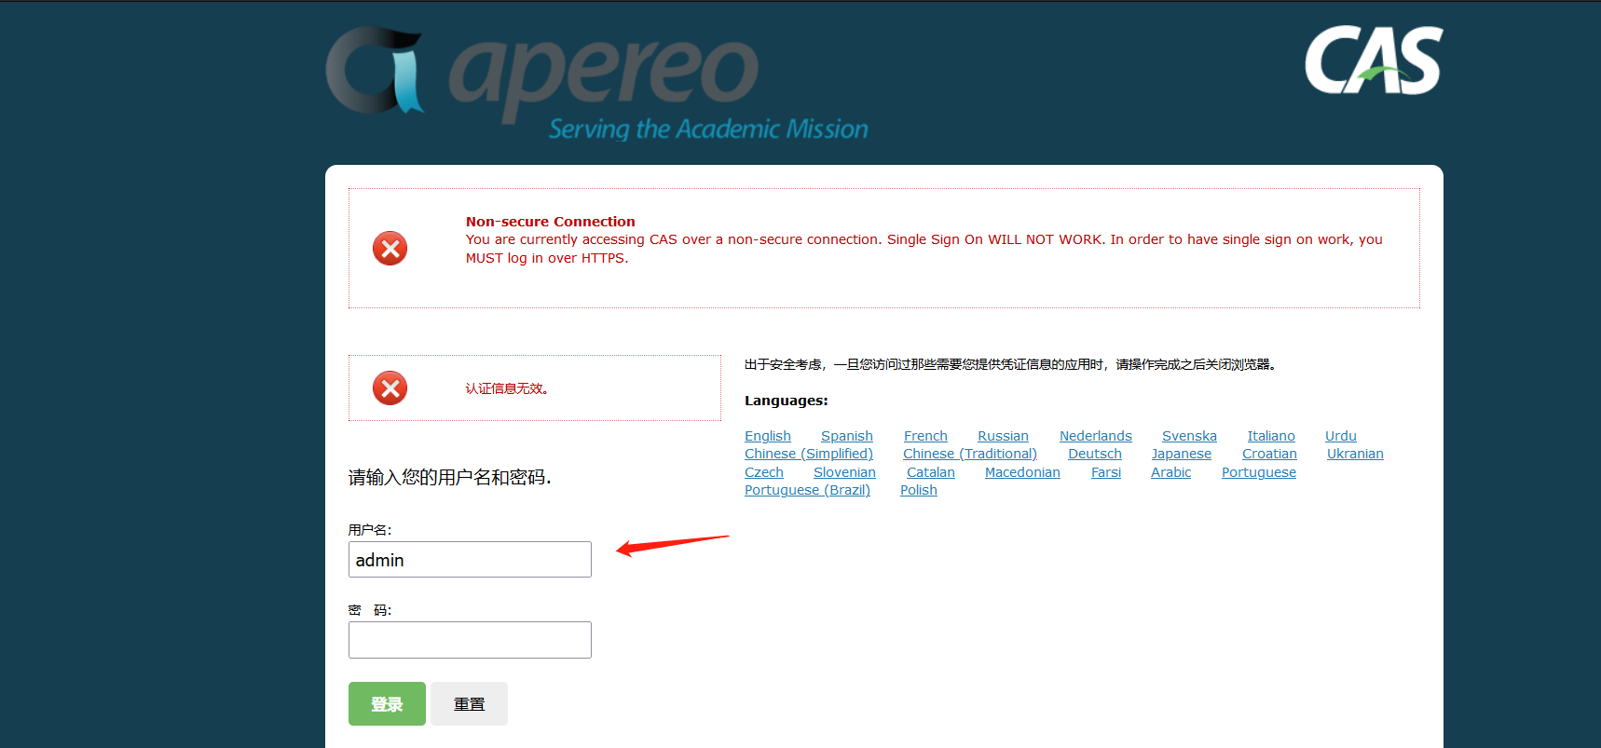Click the red error icon beside Non-secure Connection

coord(390,249)
